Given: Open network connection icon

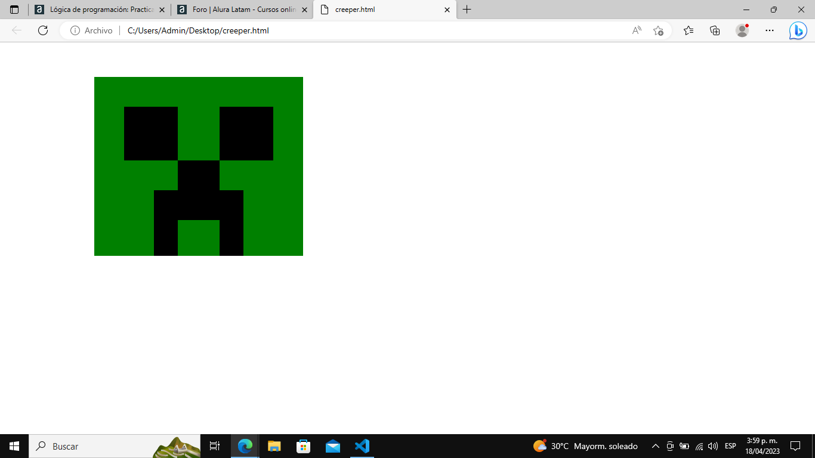Looking at the screenshot, I should point(699,446).
